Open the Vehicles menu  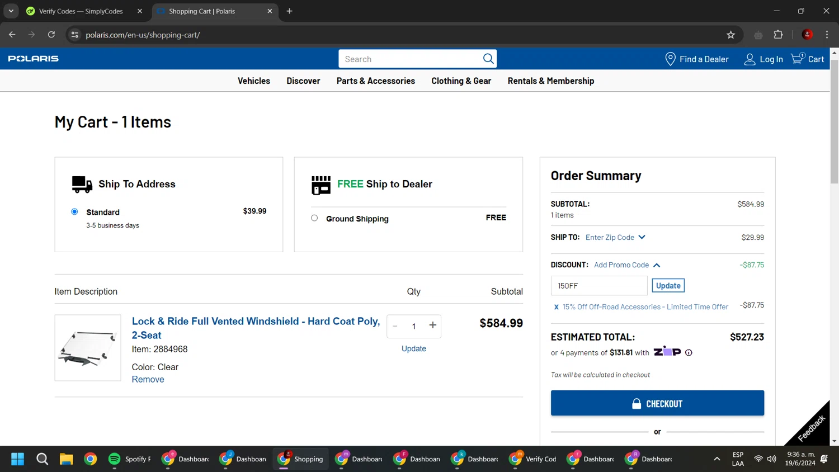tap(254, 81)
